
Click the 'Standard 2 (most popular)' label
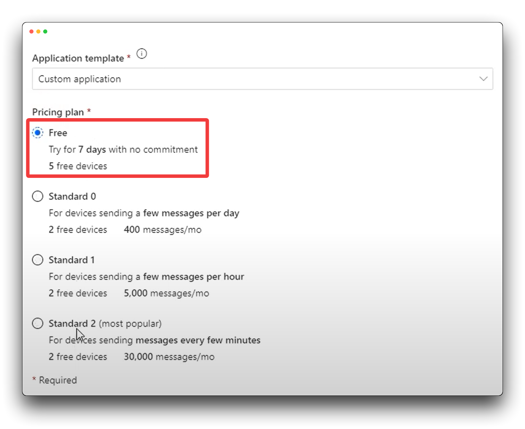point(105,324)
